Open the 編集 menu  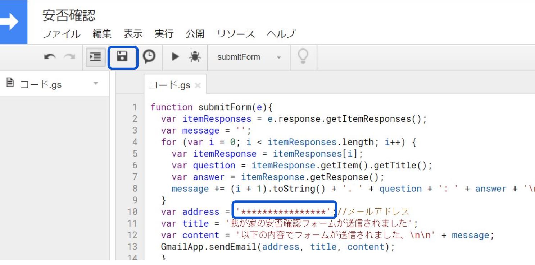coord(102,34)
